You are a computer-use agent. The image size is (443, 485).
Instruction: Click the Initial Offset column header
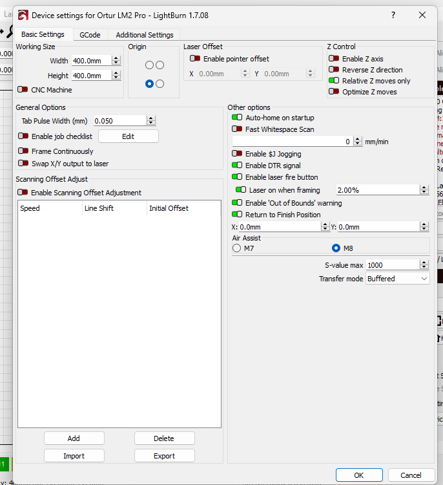[184, 208]
